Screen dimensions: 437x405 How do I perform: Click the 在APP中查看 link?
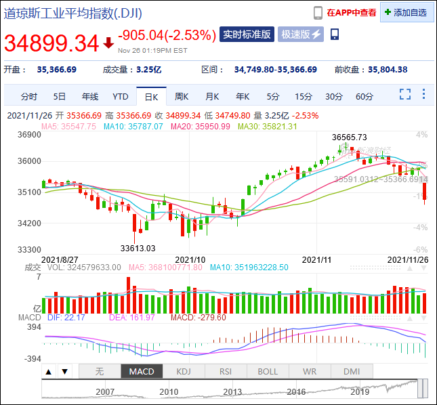(352, 13)
